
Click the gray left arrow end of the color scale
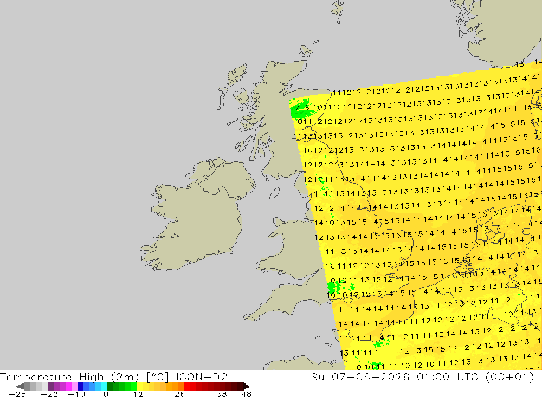[x=20, y=386]
